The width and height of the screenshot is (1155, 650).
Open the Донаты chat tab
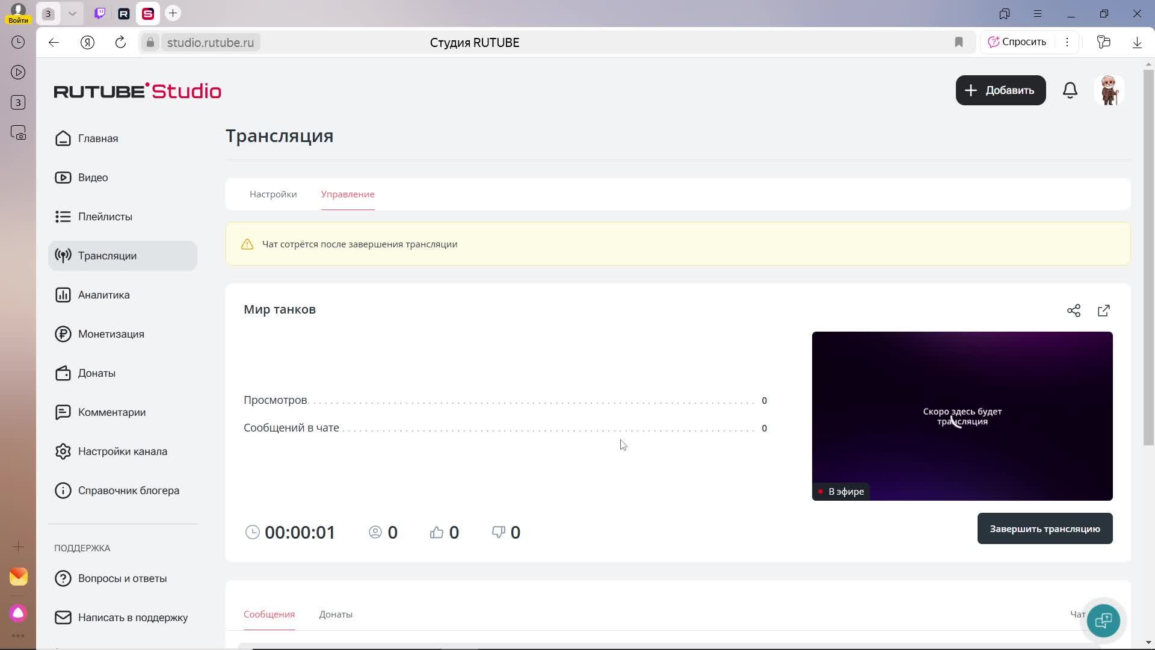coord(336,614)
